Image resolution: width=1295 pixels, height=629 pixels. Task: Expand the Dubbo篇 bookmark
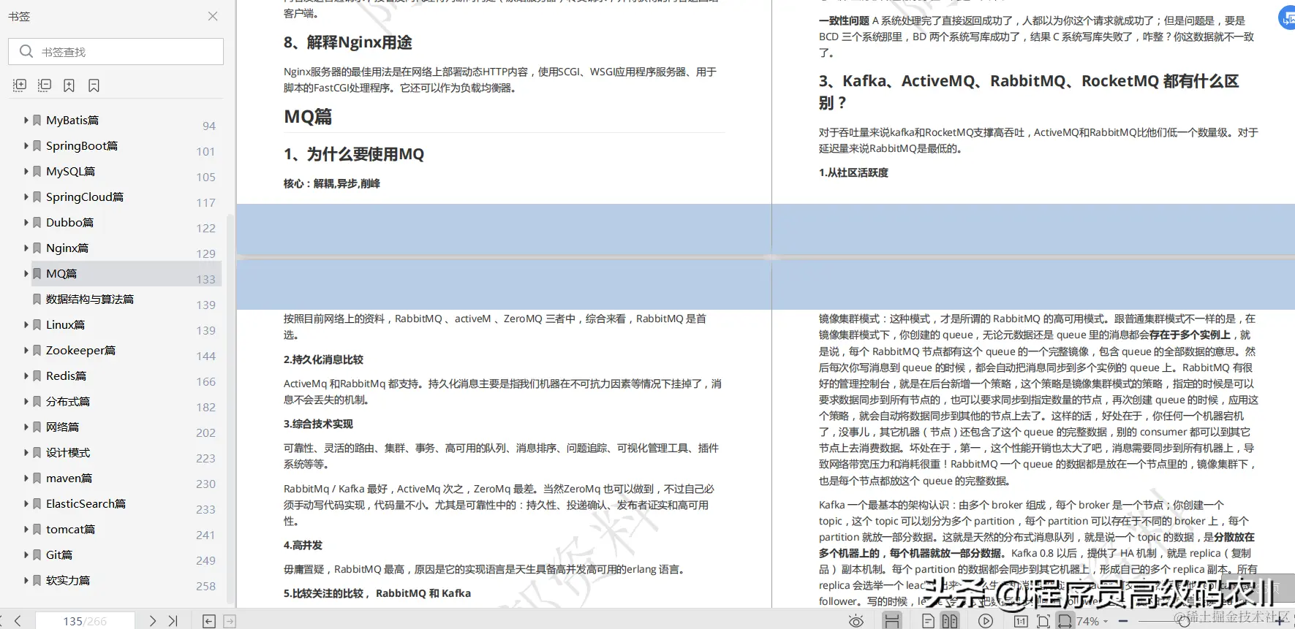27,222
